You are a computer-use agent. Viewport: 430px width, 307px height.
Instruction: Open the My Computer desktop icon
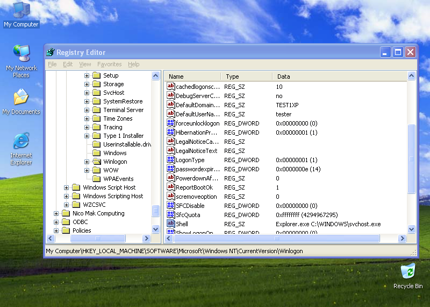21,14
